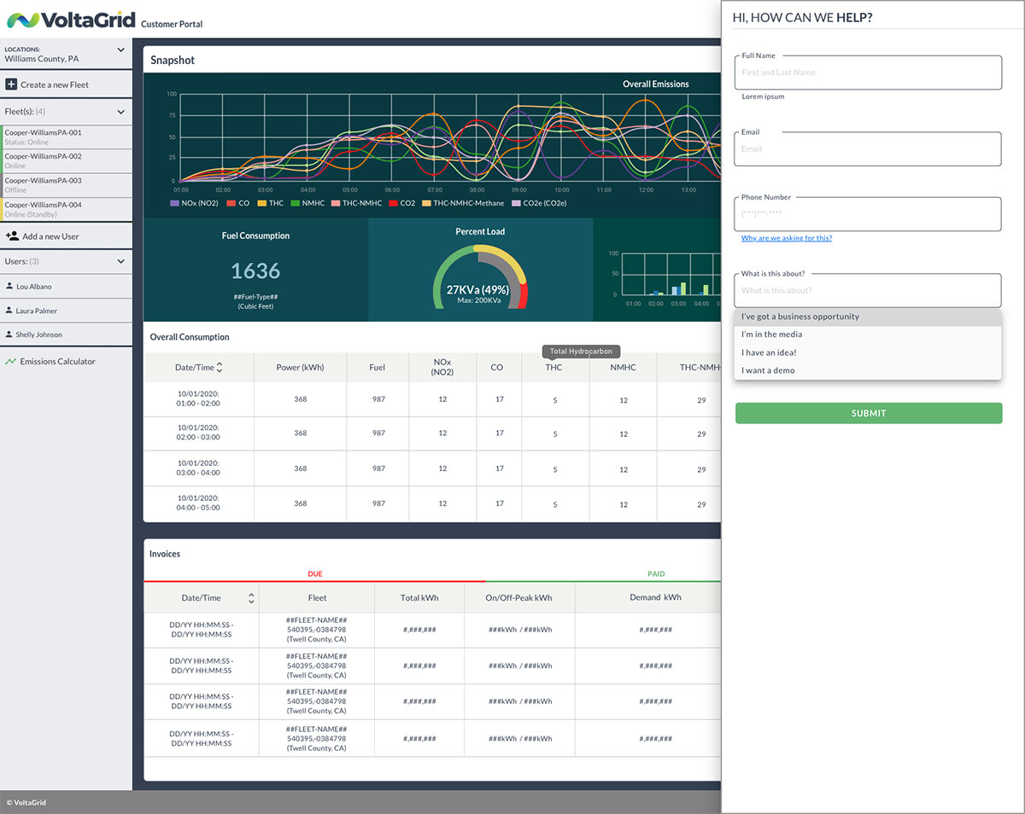
Task: Click the Emissions Calculator chart icon
Action: (x=10, y=362)
